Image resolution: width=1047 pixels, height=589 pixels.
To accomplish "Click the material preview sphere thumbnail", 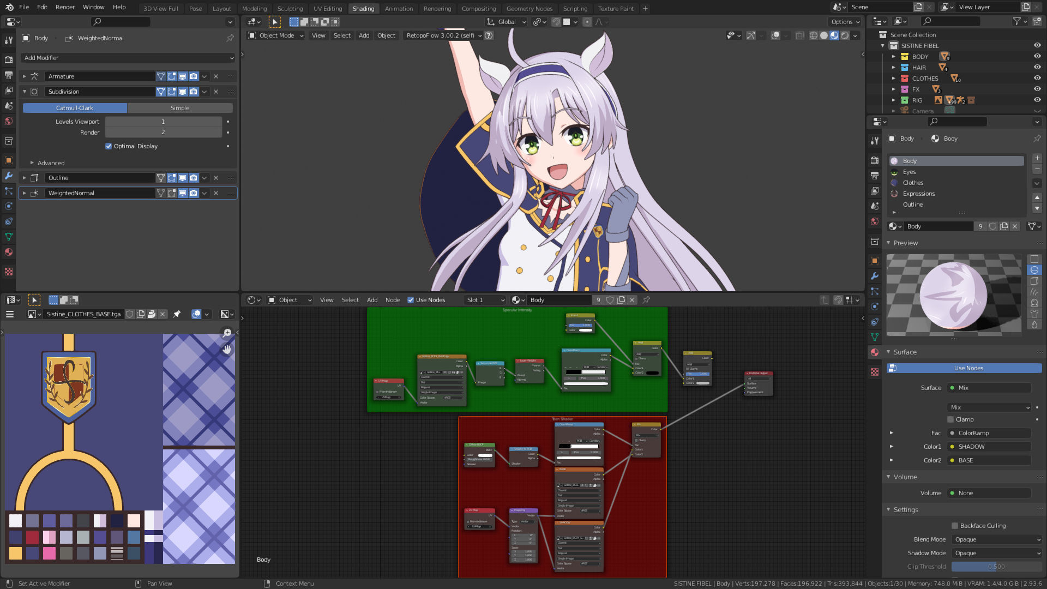I will pyautogui.click(x=954, y=294).
